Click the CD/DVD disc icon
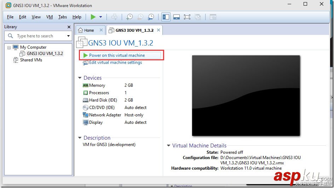 85,108
